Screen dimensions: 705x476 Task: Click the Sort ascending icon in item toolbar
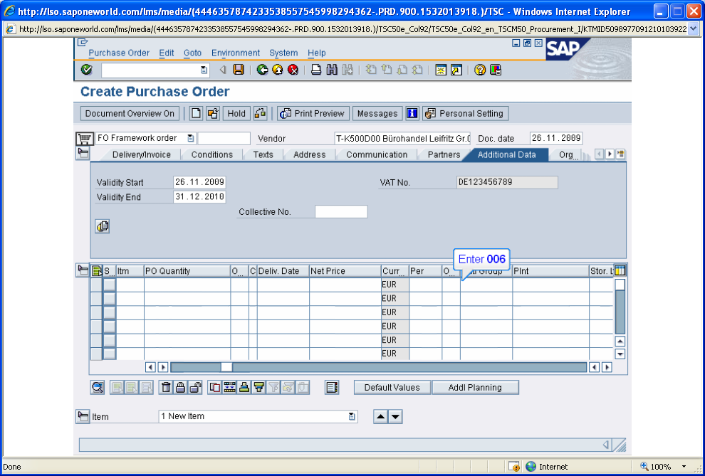coord(244,388)
